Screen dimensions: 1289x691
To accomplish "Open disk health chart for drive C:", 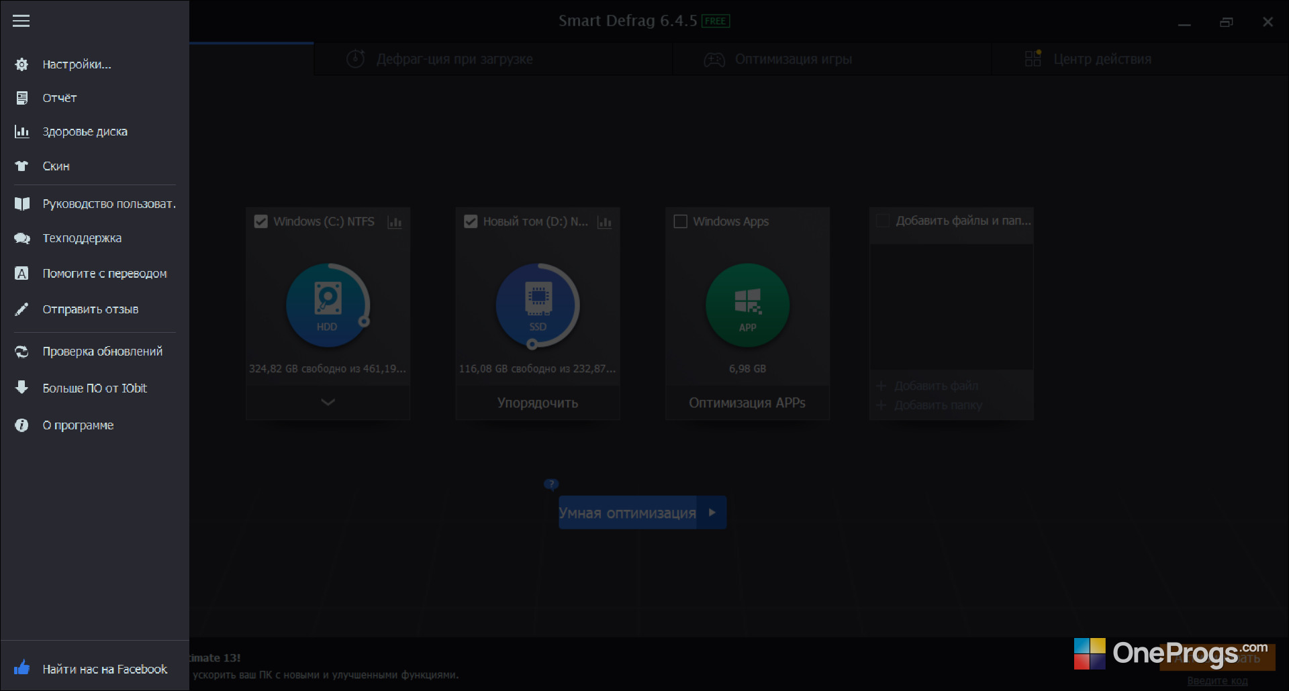I will [x=395, y=222].
